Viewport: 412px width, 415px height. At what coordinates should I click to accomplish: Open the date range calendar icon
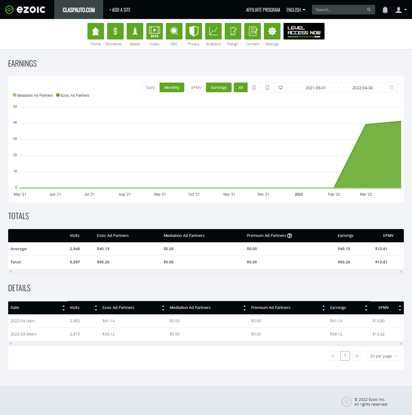coord(391,87)
